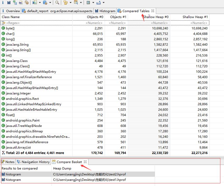Close the Compared Tables tab
The height and width of the screenshot is (186, 224).
[x=153, y=11]
